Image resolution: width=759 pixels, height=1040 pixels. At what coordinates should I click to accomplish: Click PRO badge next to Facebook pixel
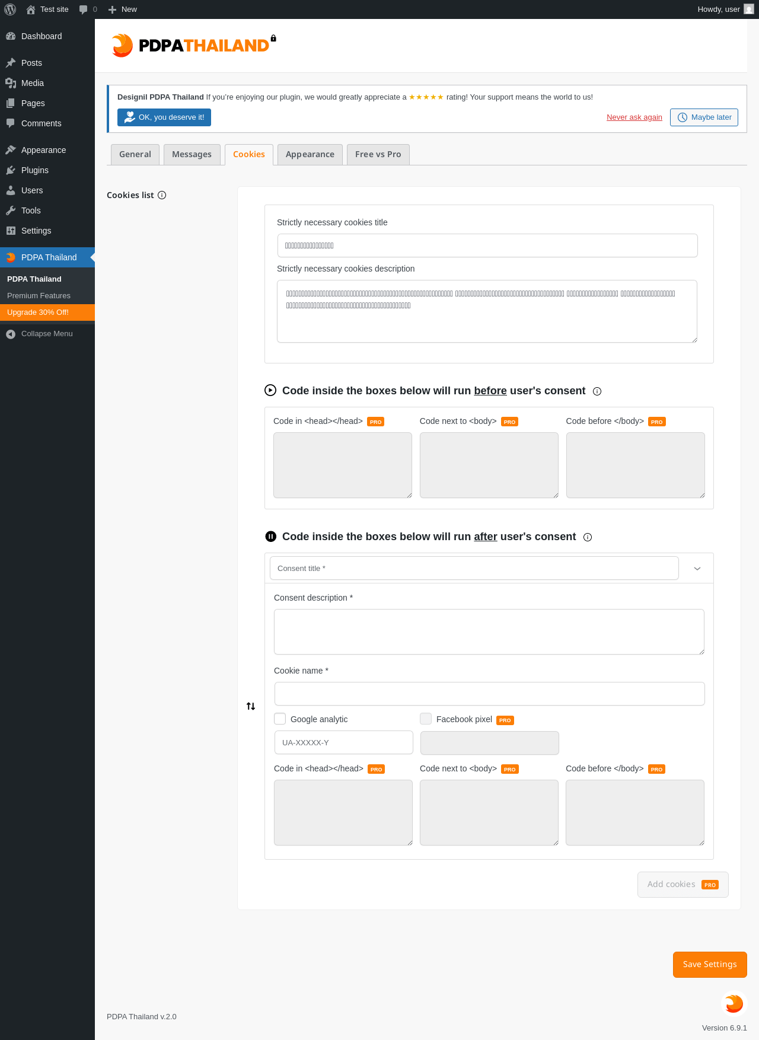click(505, 720)
